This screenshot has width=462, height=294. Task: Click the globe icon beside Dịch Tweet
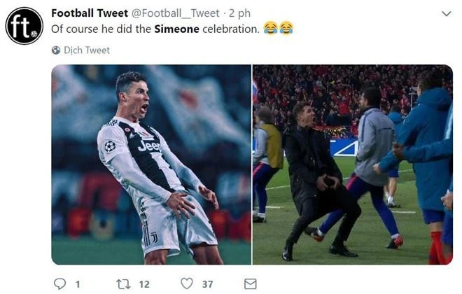[x=56, y=50]
